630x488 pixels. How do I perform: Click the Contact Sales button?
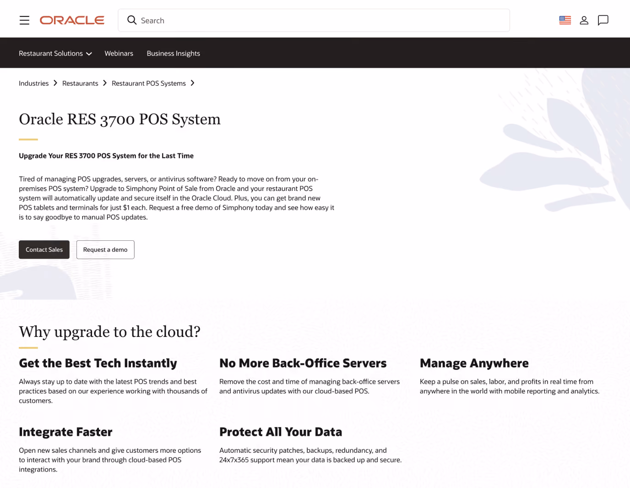point(44,249)
